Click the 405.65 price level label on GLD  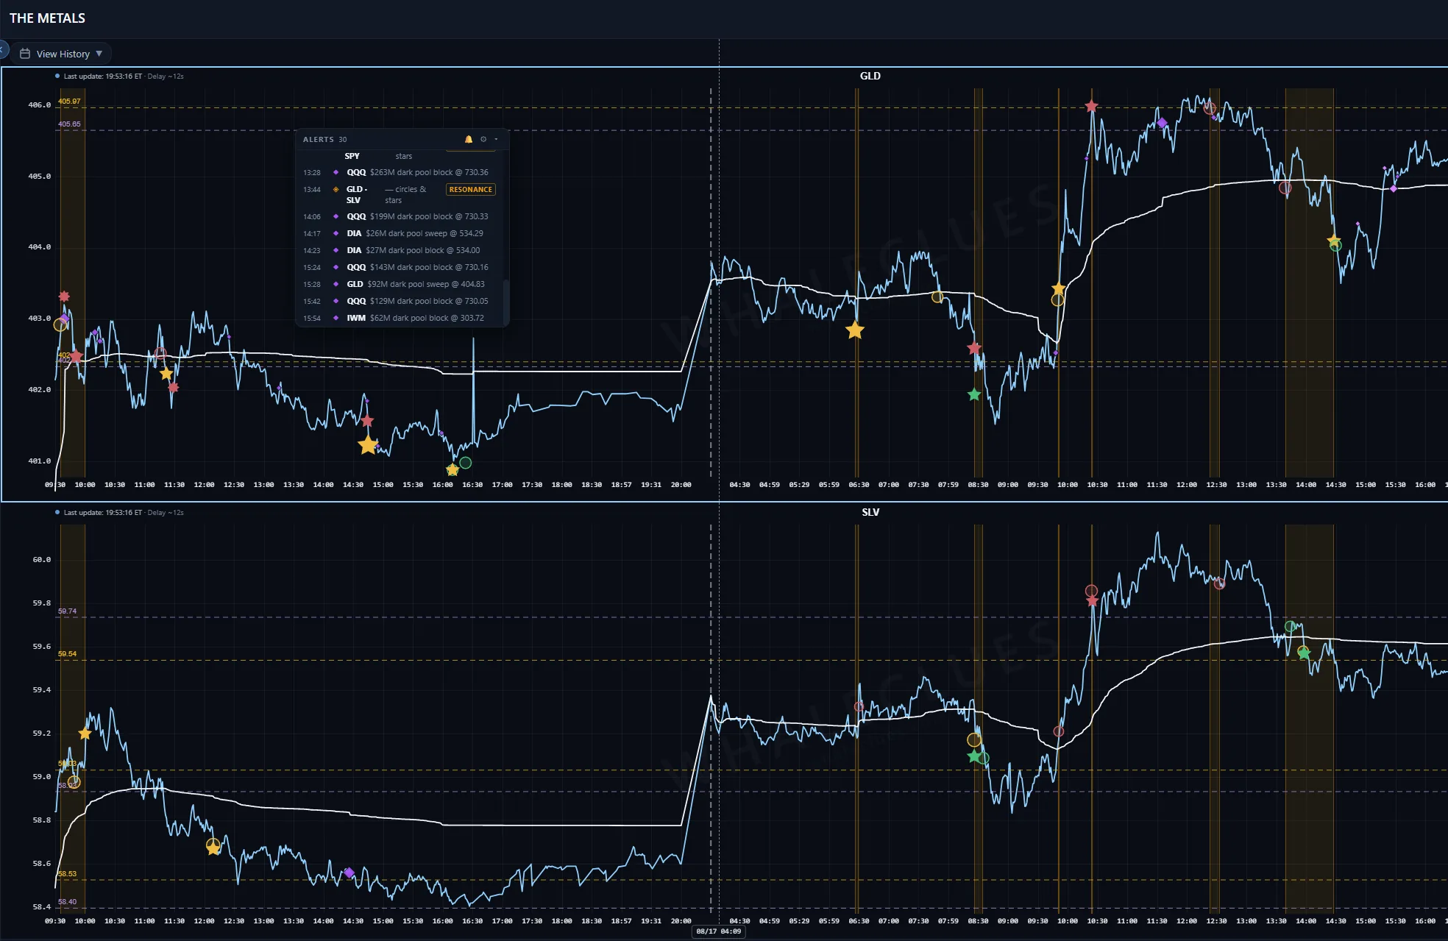click(x=69, y=124)
